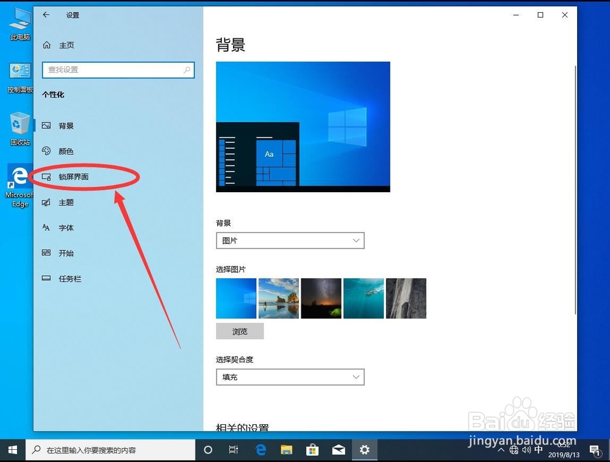Click the desktop background preview image
This screenshot has height=462, width=610.
point(303,127)
